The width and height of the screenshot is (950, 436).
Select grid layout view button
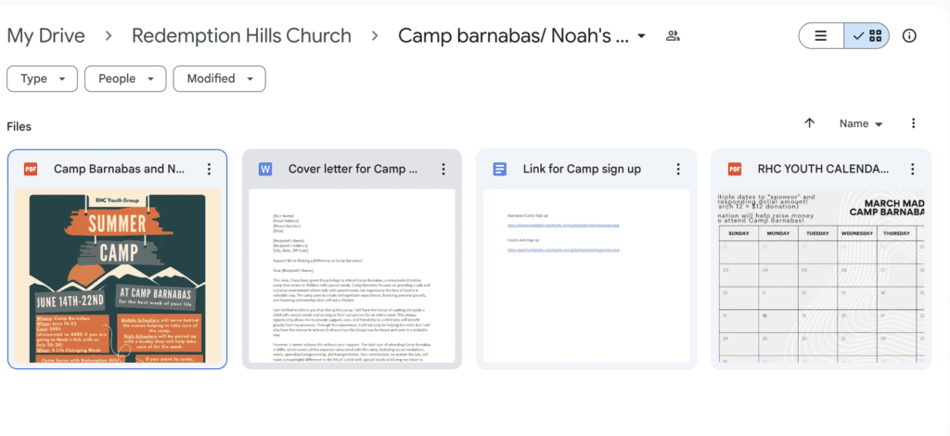(867, 36)
